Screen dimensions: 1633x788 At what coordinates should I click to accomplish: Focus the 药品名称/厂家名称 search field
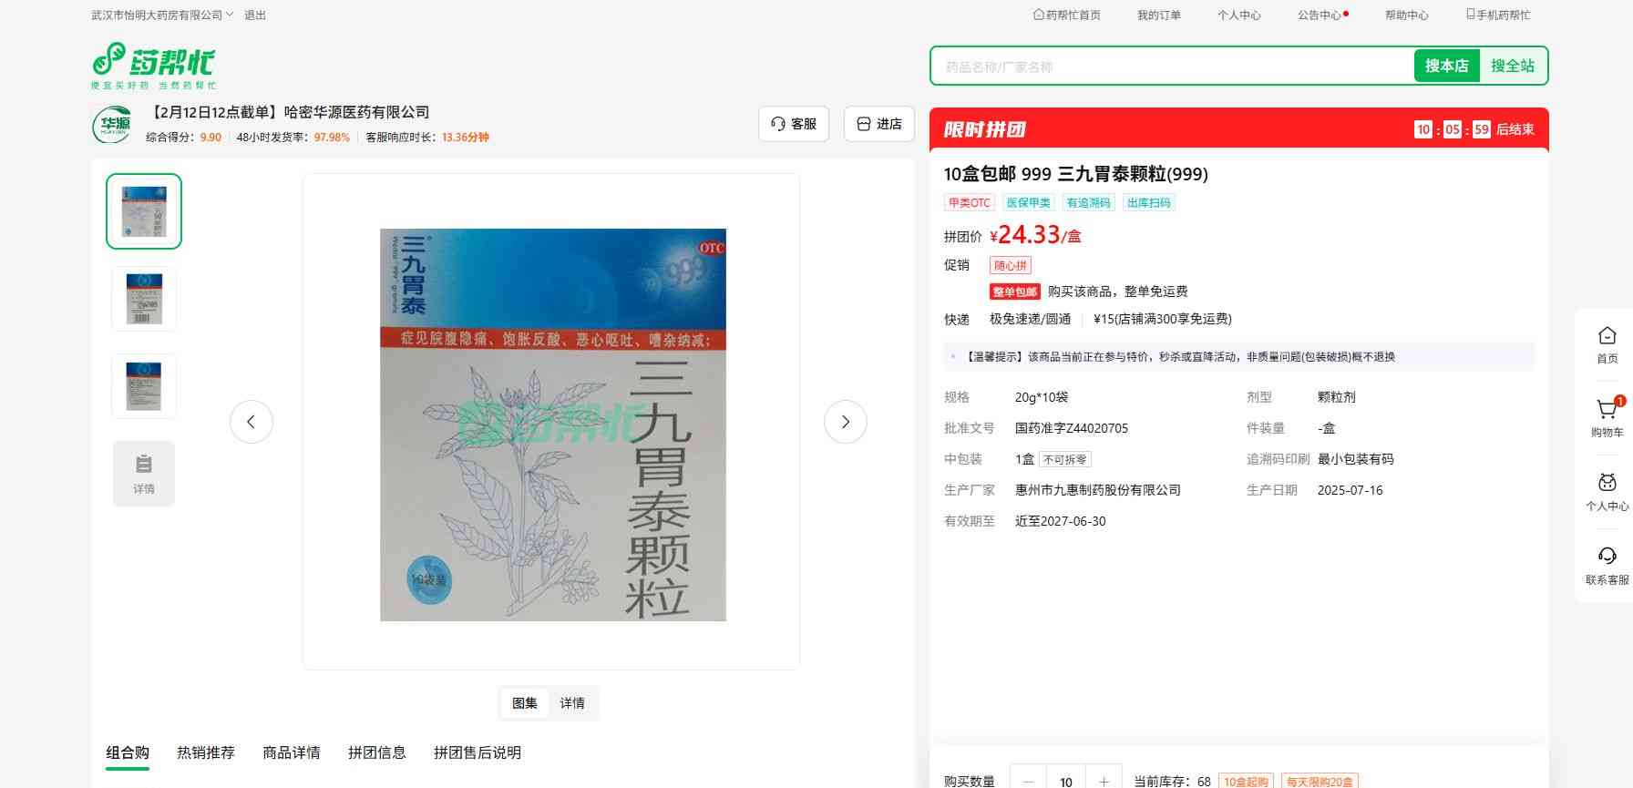pos(1171,67)
